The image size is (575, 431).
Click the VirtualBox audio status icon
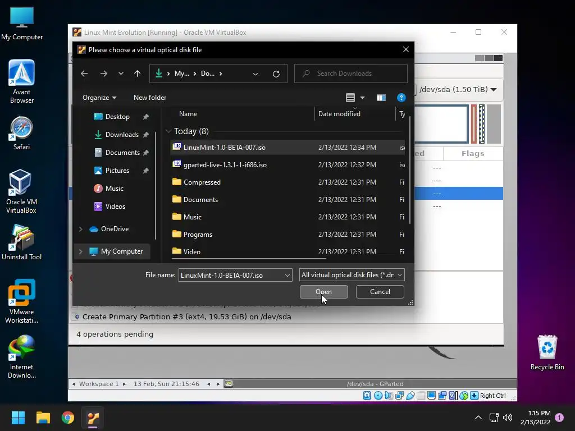click(x=389, y=396)
